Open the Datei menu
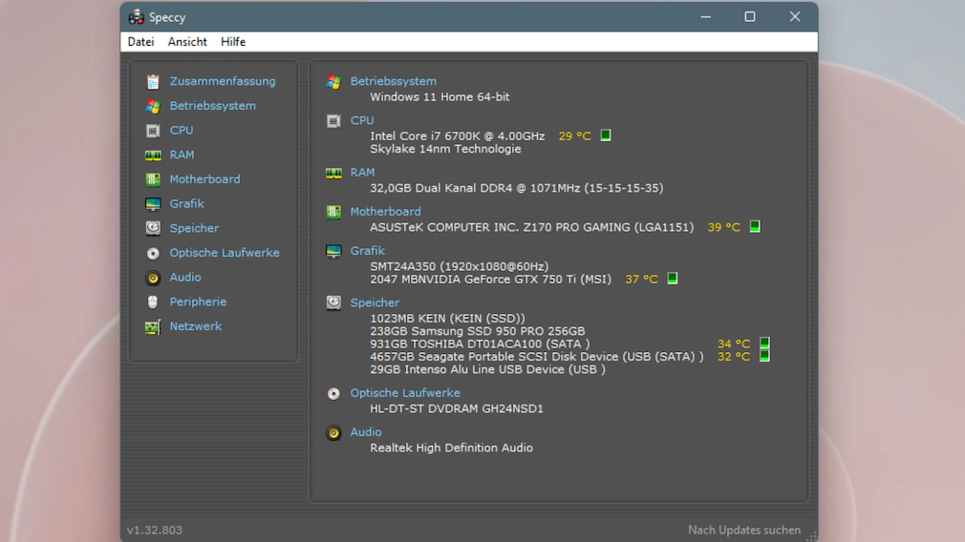Image resolution: width=965 pixels, height=542 pixels. click(140, 42)
